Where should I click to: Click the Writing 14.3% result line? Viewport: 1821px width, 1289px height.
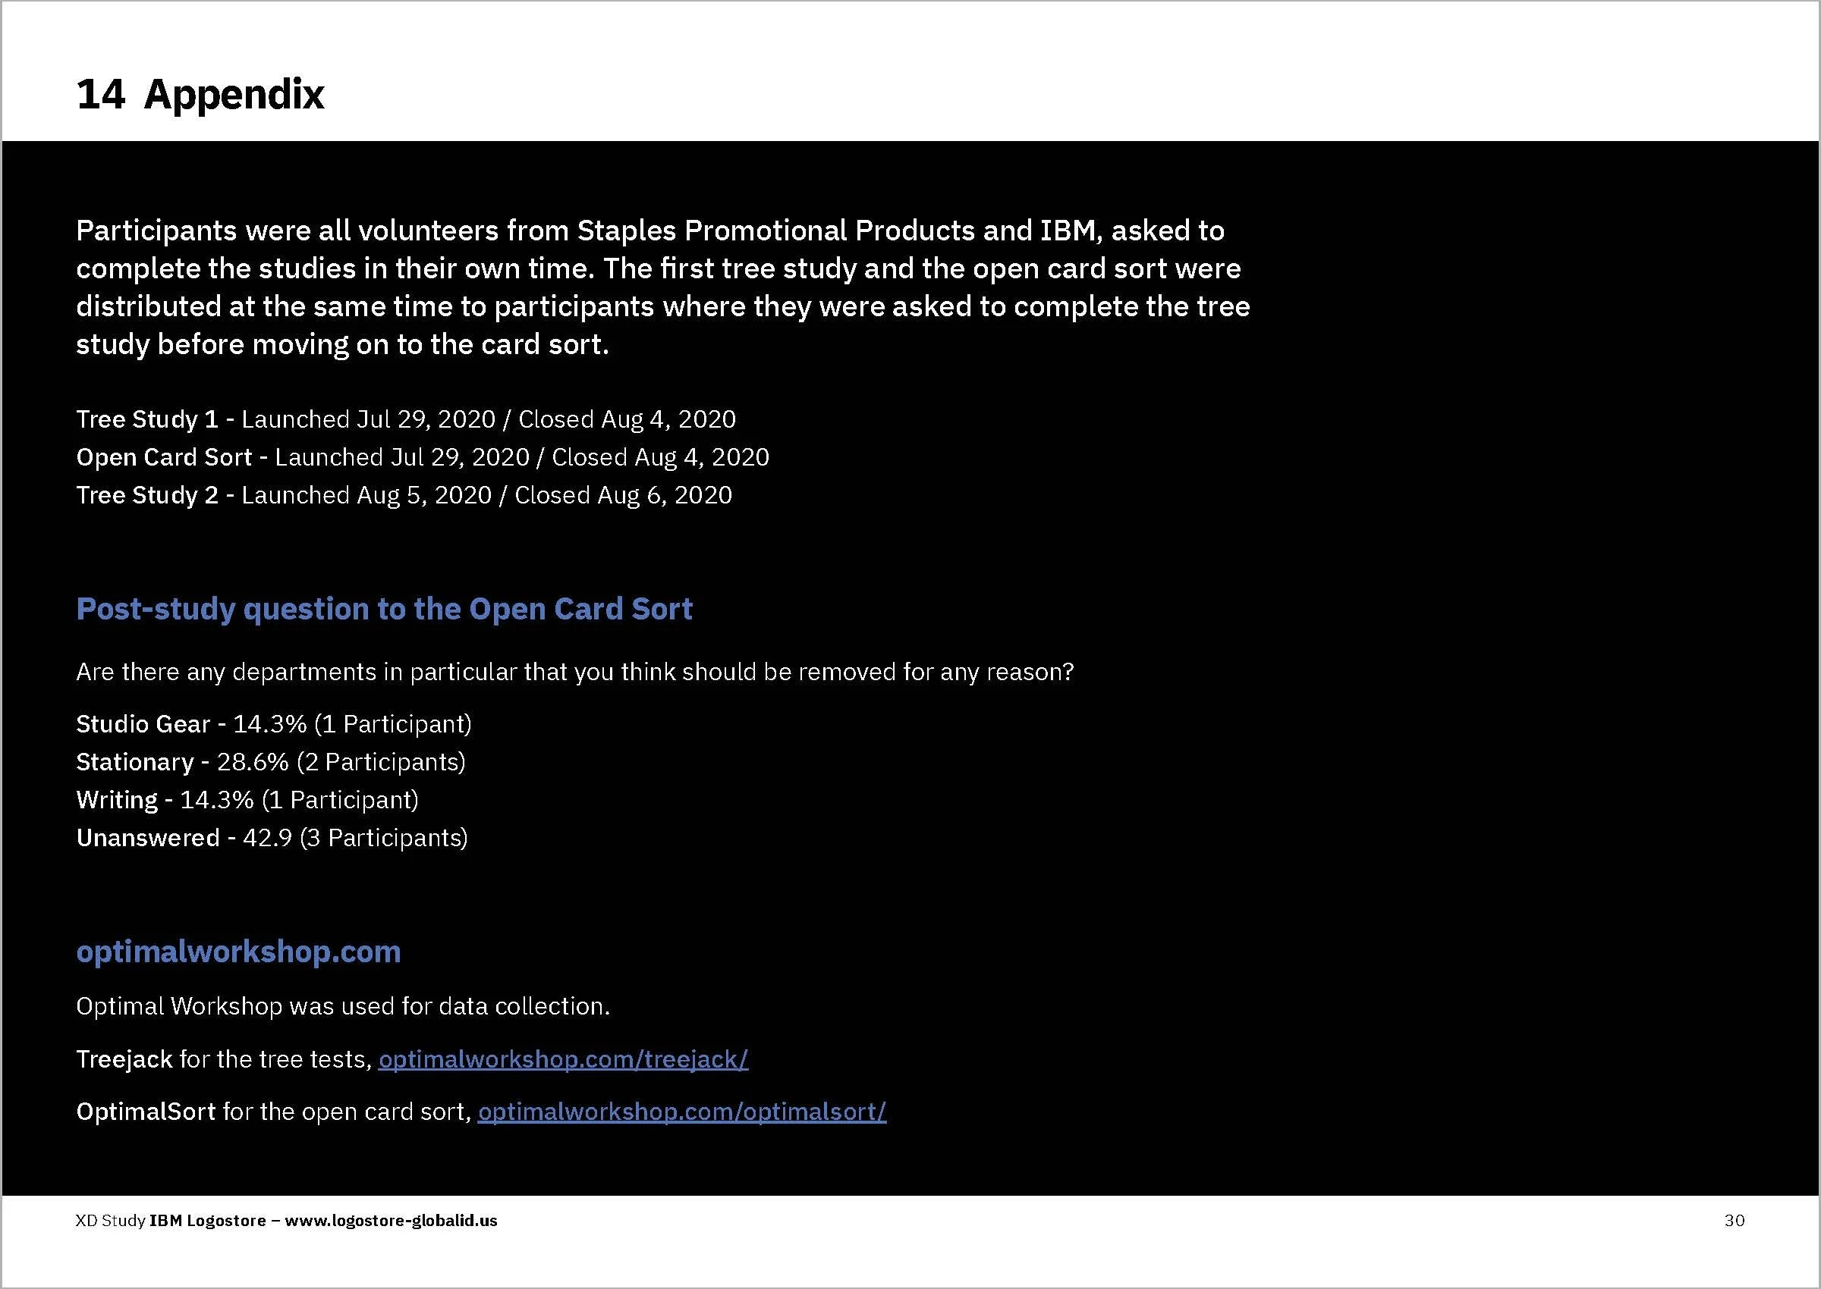pyautogui.click(x=247, y=799)
